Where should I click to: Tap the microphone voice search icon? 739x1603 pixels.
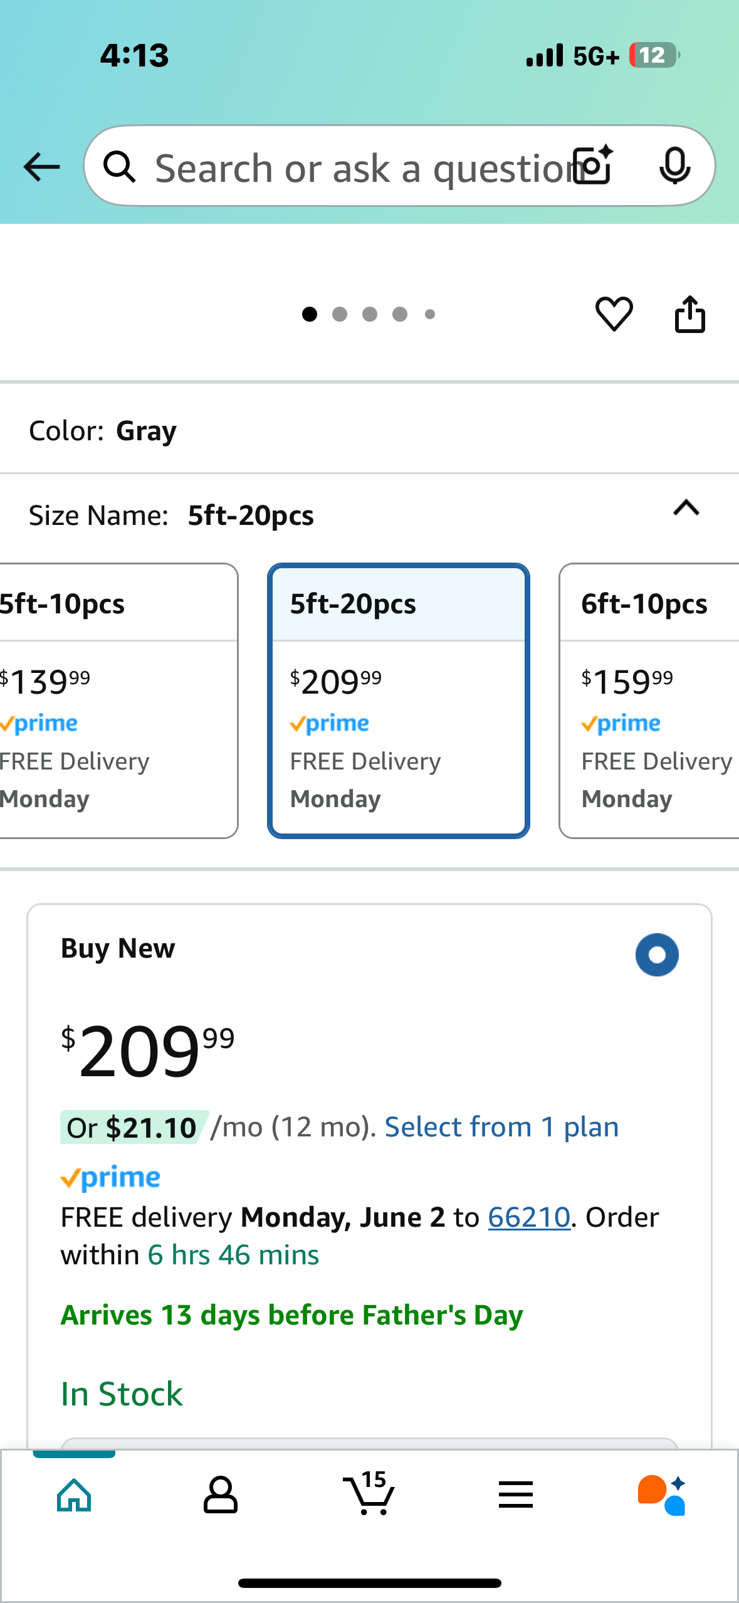pos(674,166)
